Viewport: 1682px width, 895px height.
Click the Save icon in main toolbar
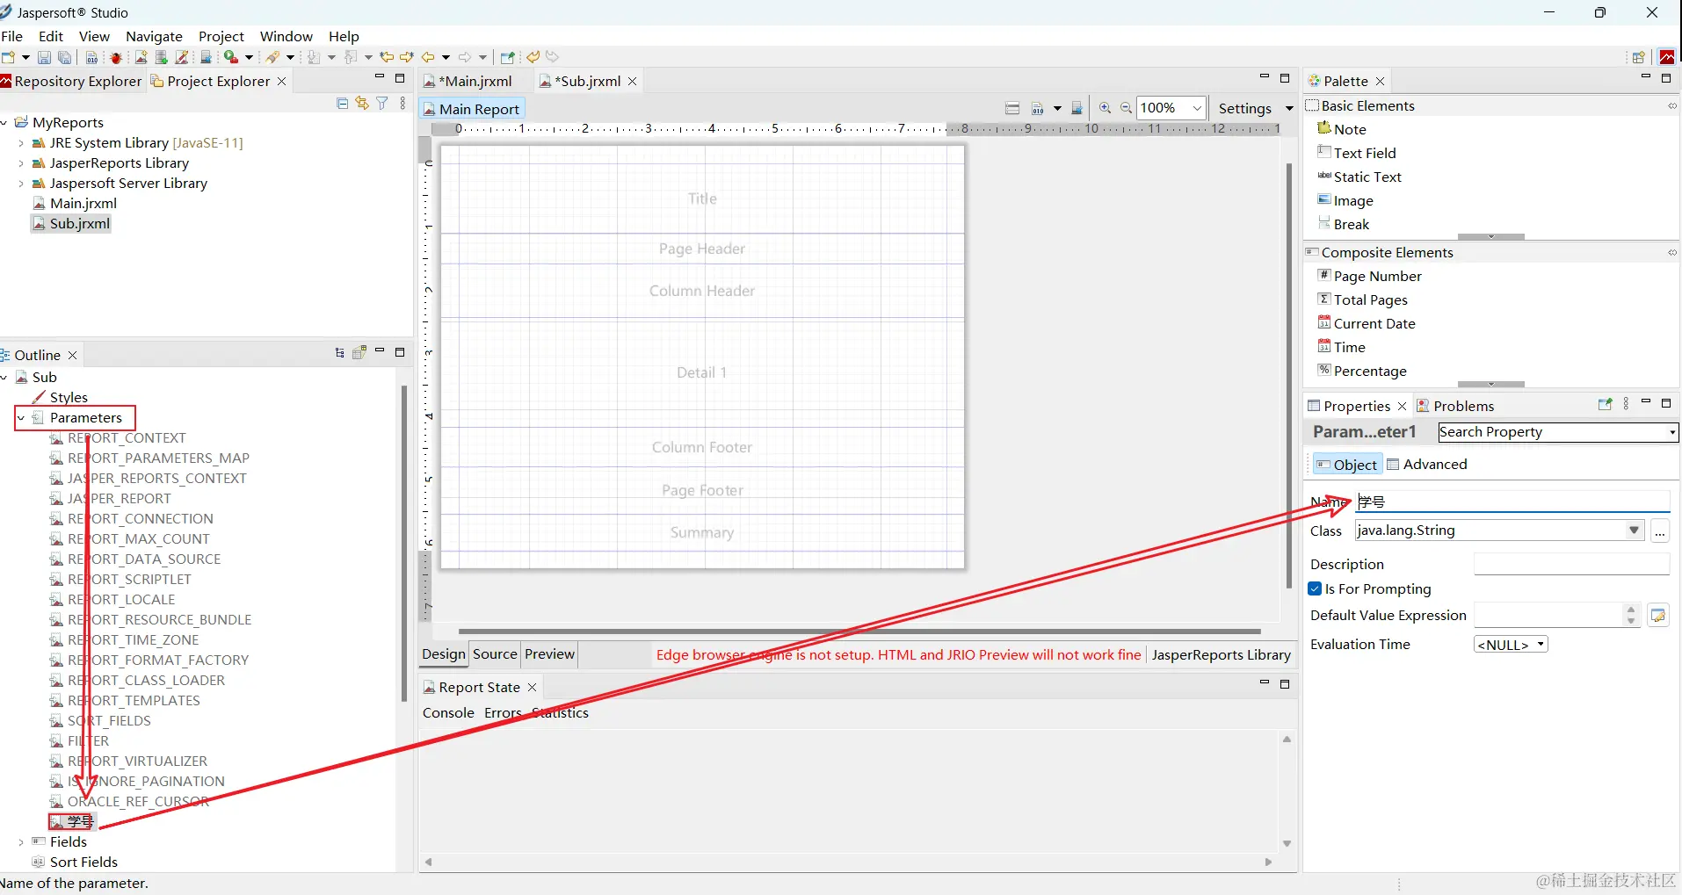click(x=44, y=57)
